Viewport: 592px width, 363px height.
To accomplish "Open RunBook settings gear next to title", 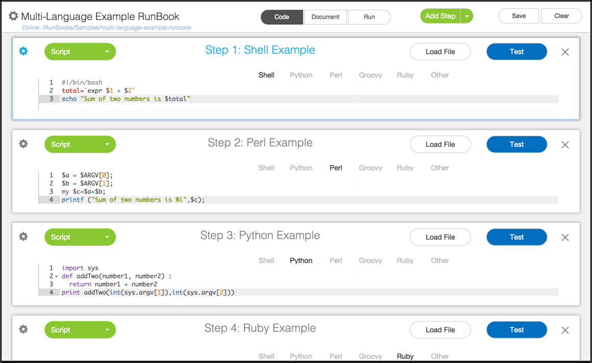I will click(13, 16).
